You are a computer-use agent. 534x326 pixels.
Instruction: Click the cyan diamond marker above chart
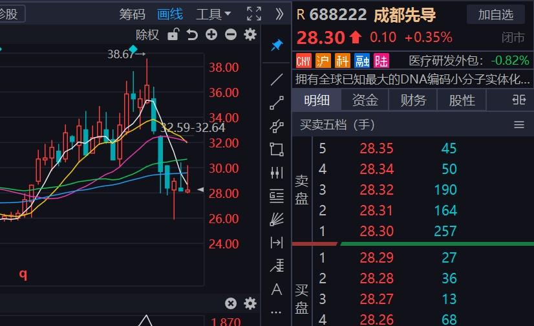tap(133, 49)
